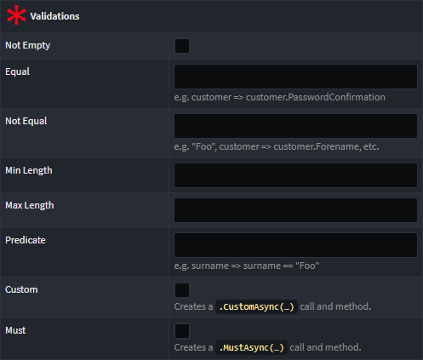Image resolution: width=423 pixels, height=360 pixels.
Task: Tick the Custom validation checkbox
Action: pos(182,290)
